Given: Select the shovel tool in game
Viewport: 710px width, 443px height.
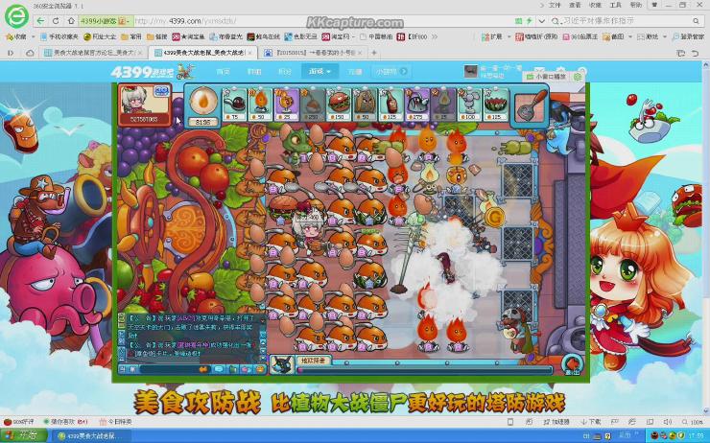Looking at the screenshot, I should click(x=527, y=105).
